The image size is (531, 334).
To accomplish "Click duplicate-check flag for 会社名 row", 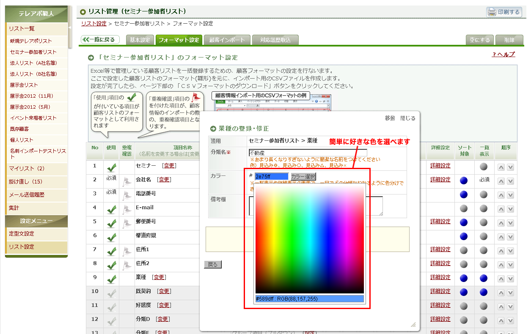I will click(127, 181).
